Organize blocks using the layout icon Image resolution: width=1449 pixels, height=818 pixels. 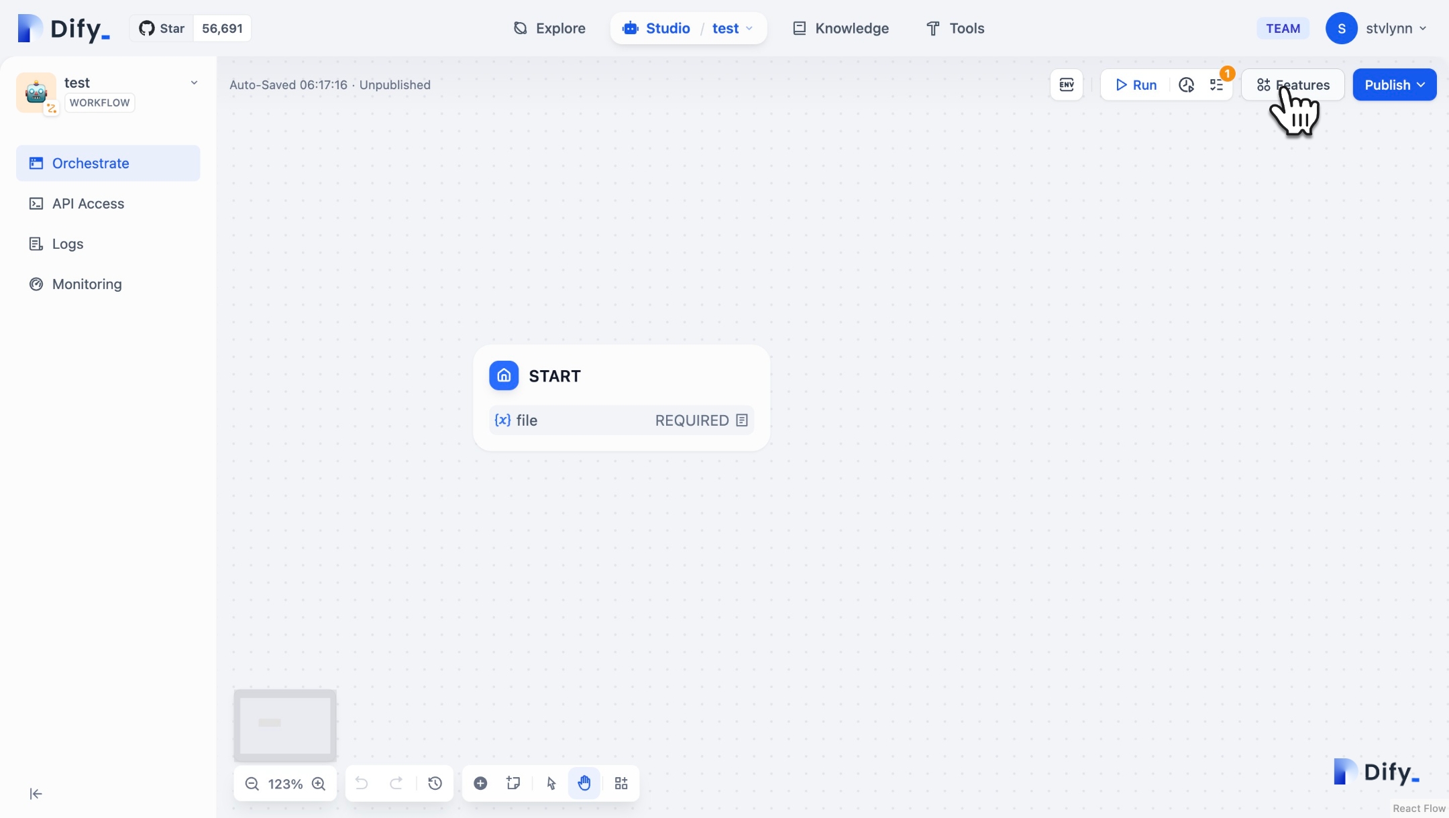coord(621,784)
